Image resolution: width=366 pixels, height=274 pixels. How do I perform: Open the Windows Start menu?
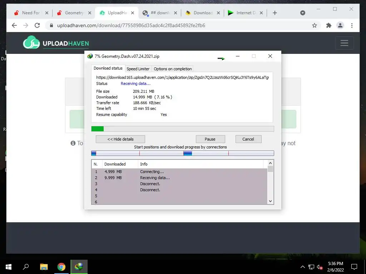pyautogui.click(x=9, y=267)
